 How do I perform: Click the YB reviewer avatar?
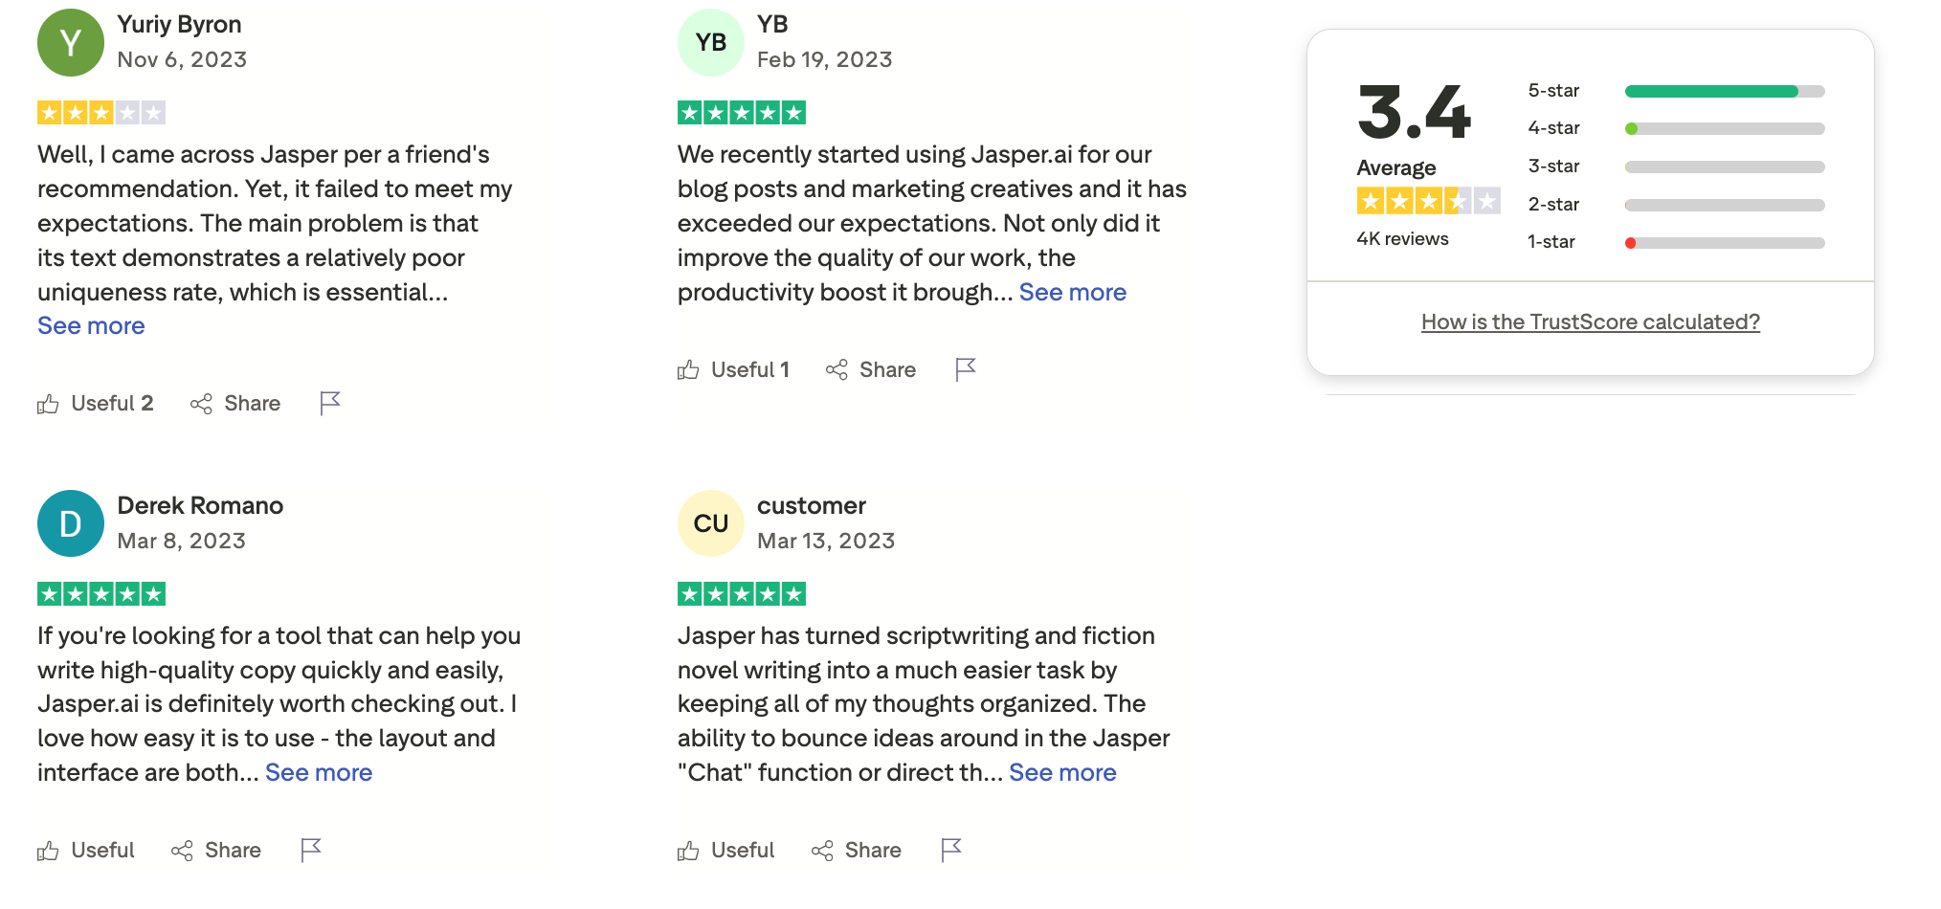(x=710, y=42)
